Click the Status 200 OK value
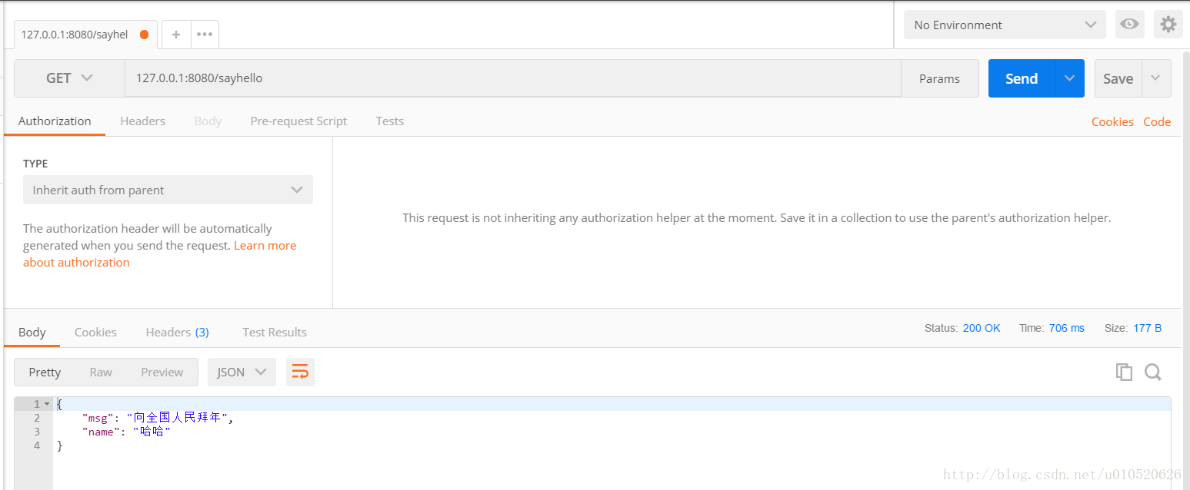The image size is (1190, 490). tap(982, 328)
